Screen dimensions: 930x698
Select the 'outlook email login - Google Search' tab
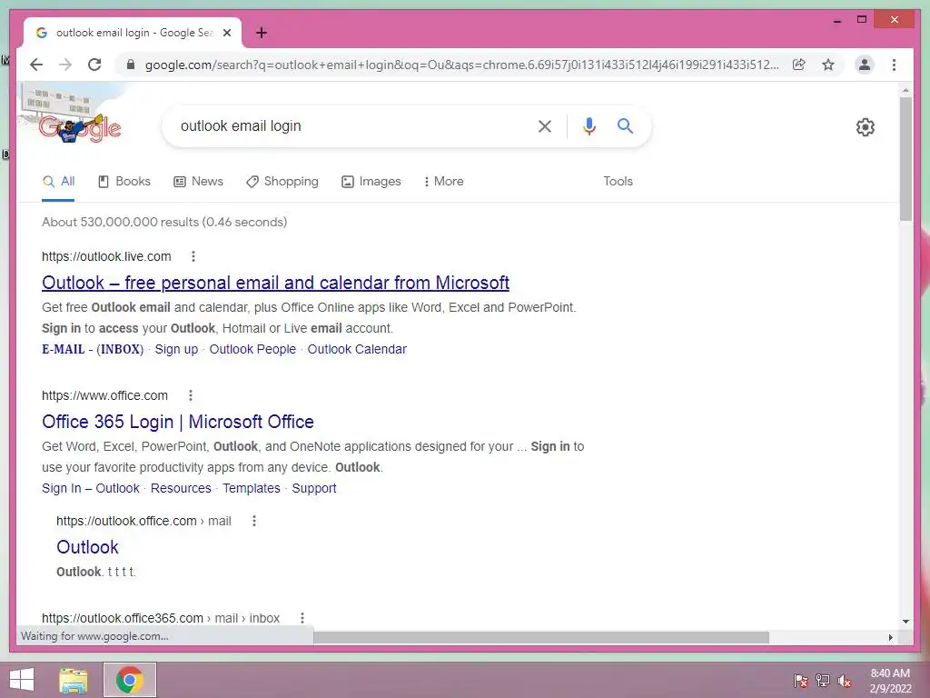[x=133, y=33]
